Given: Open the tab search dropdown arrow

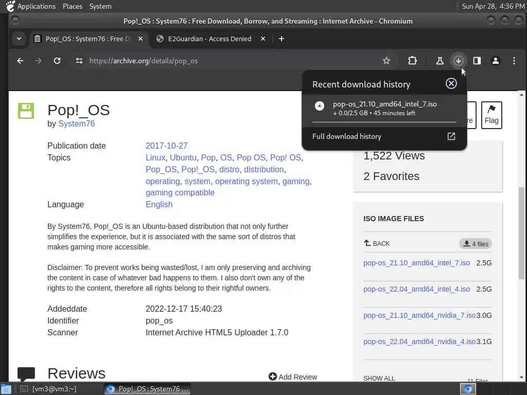Looking at the screenshot, I should coord(19,39).
